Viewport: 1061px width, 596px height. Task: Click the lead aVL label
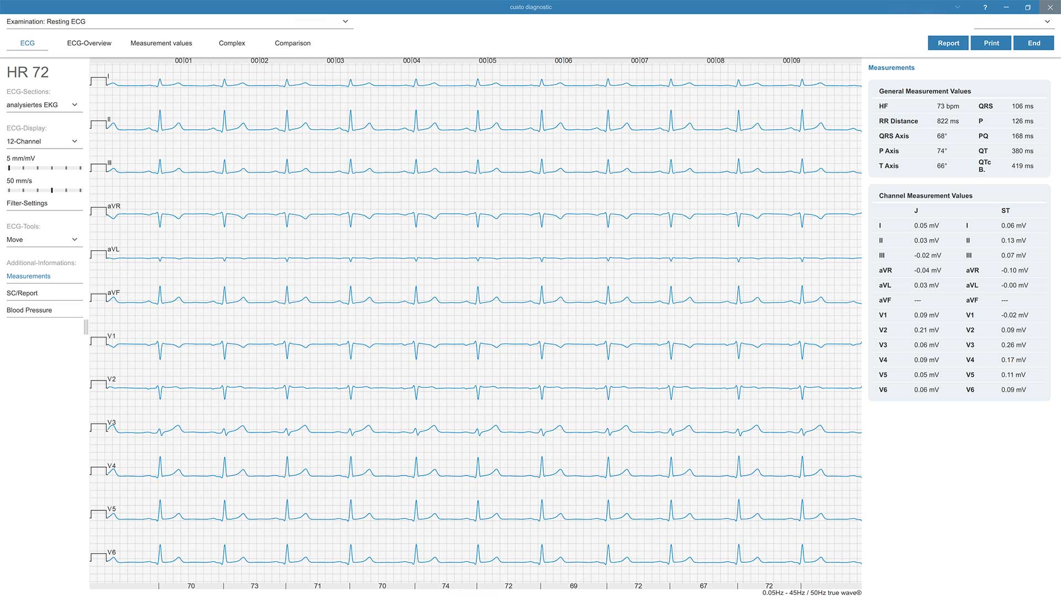click(x=113, y=249)
